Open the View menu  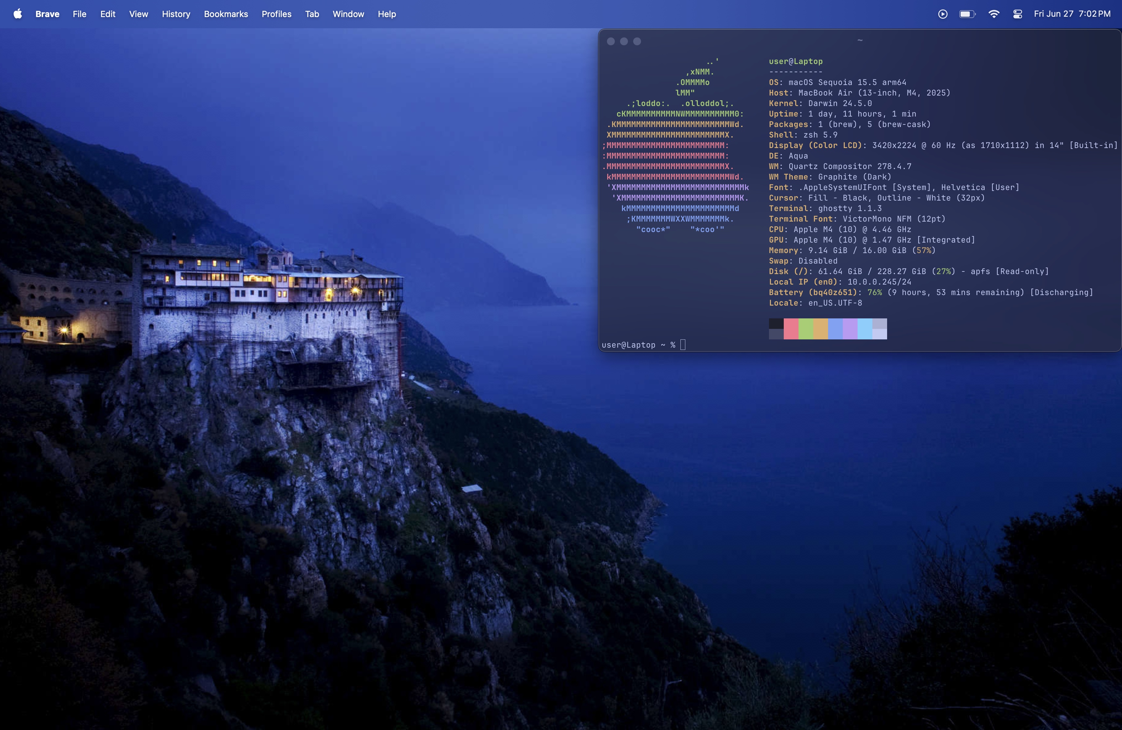click(138, 14)
